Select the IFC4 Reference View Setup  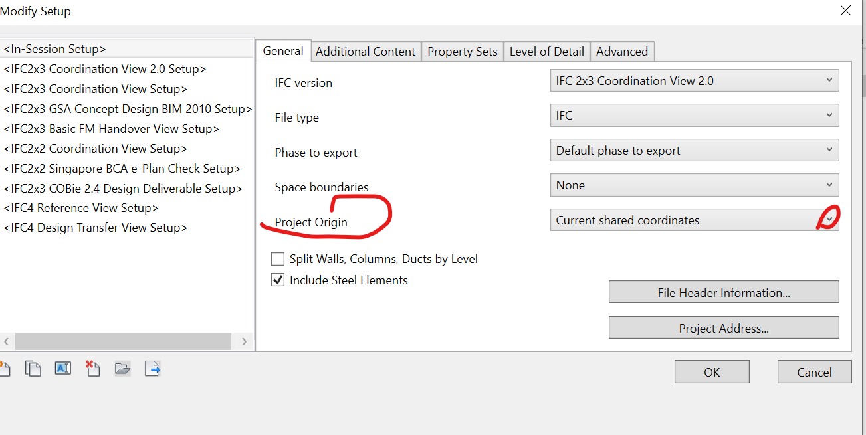click(x=81, y=208)
